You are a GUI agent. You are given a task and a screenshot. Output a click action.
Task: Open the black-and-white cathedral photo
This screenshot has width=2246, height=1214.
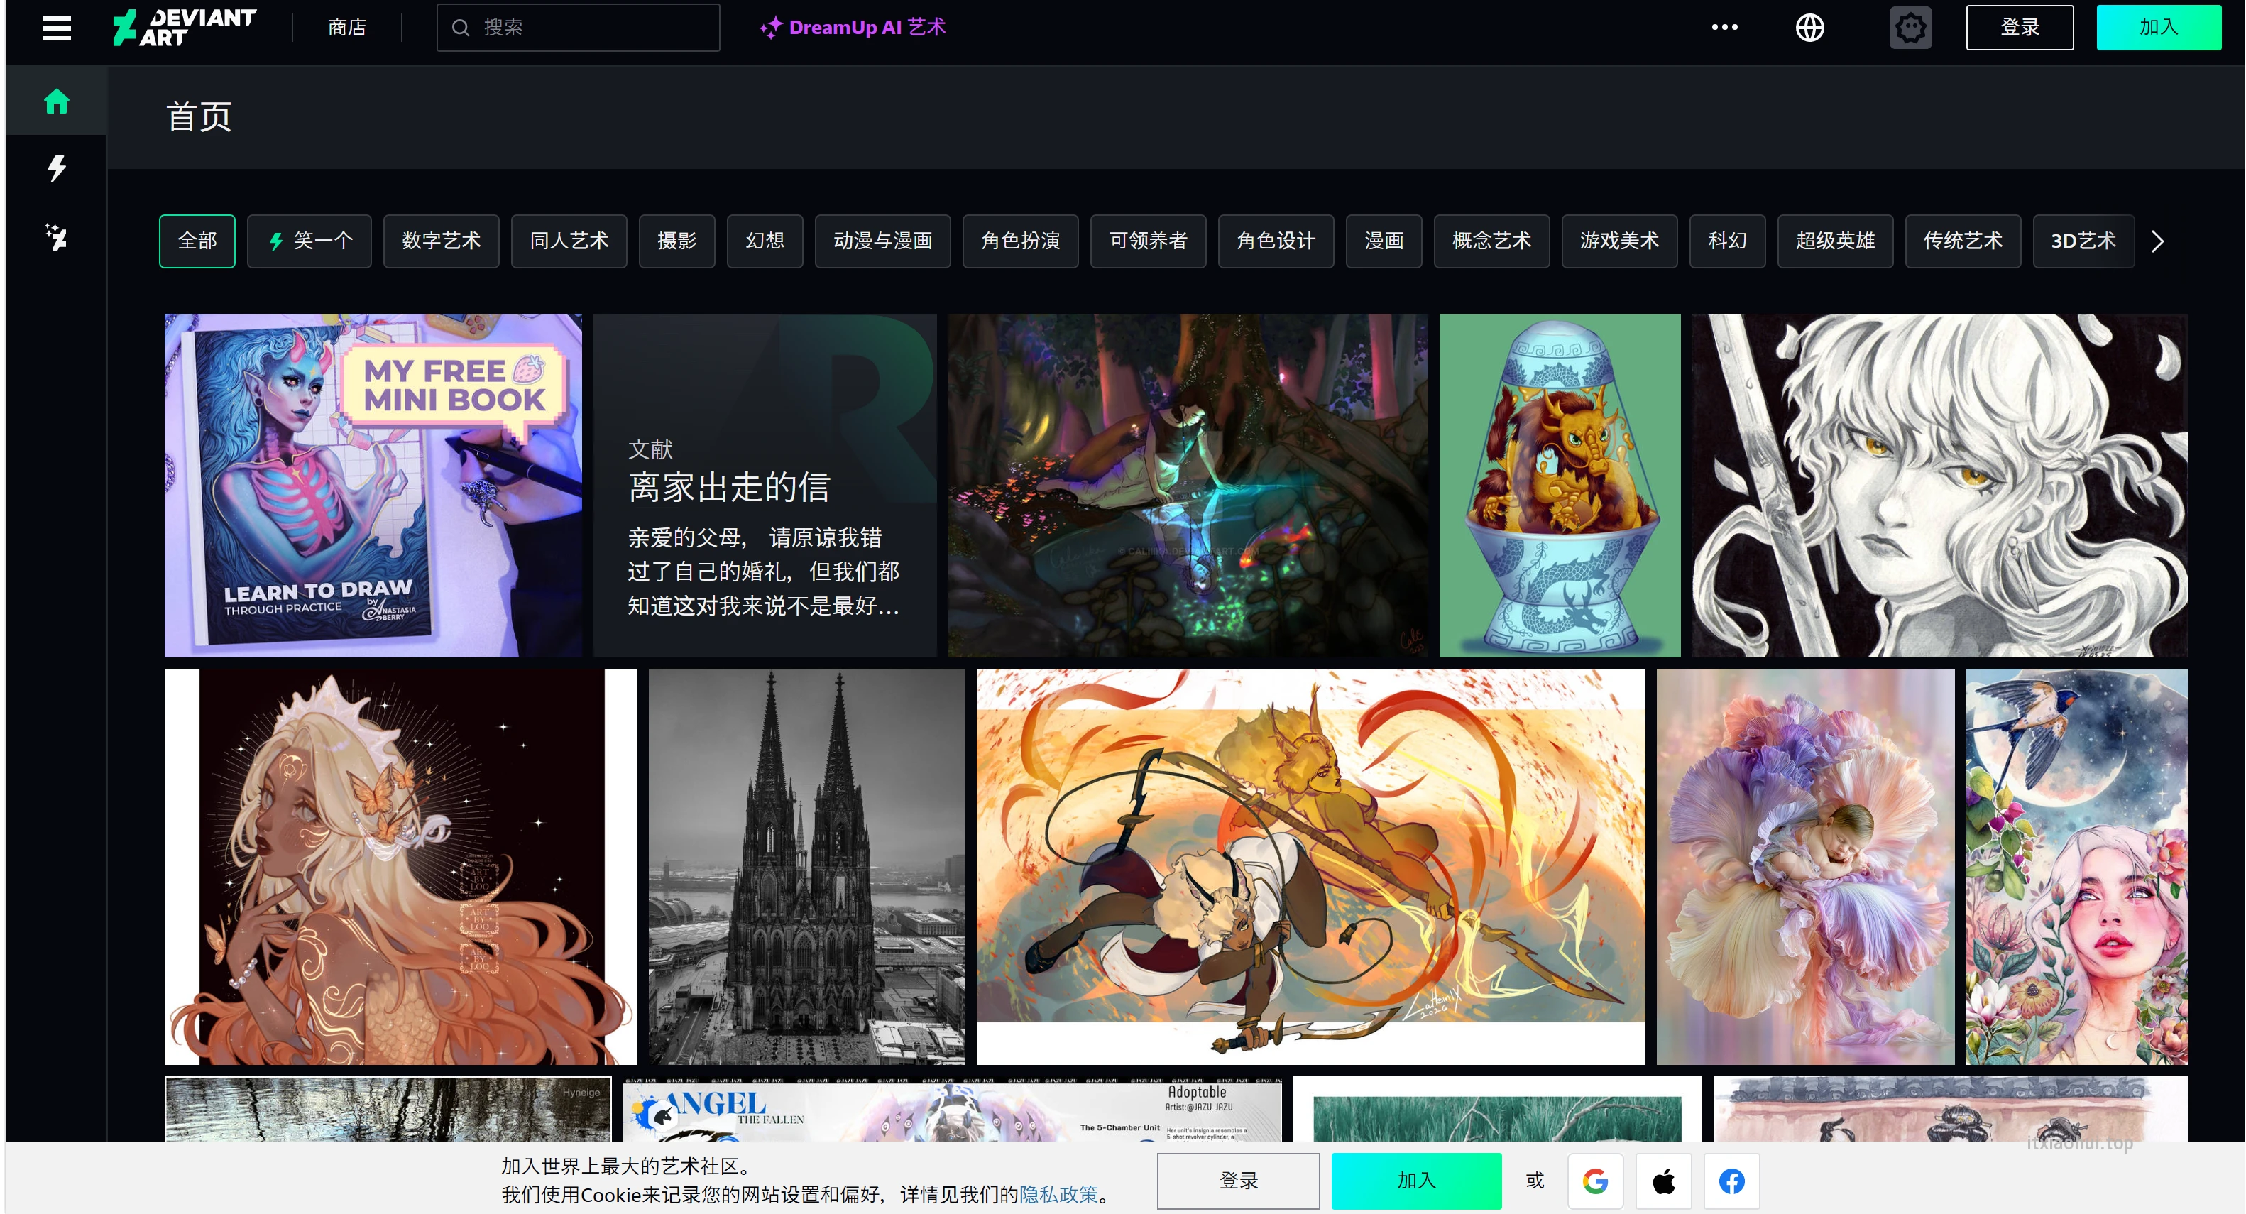[806, 866]
